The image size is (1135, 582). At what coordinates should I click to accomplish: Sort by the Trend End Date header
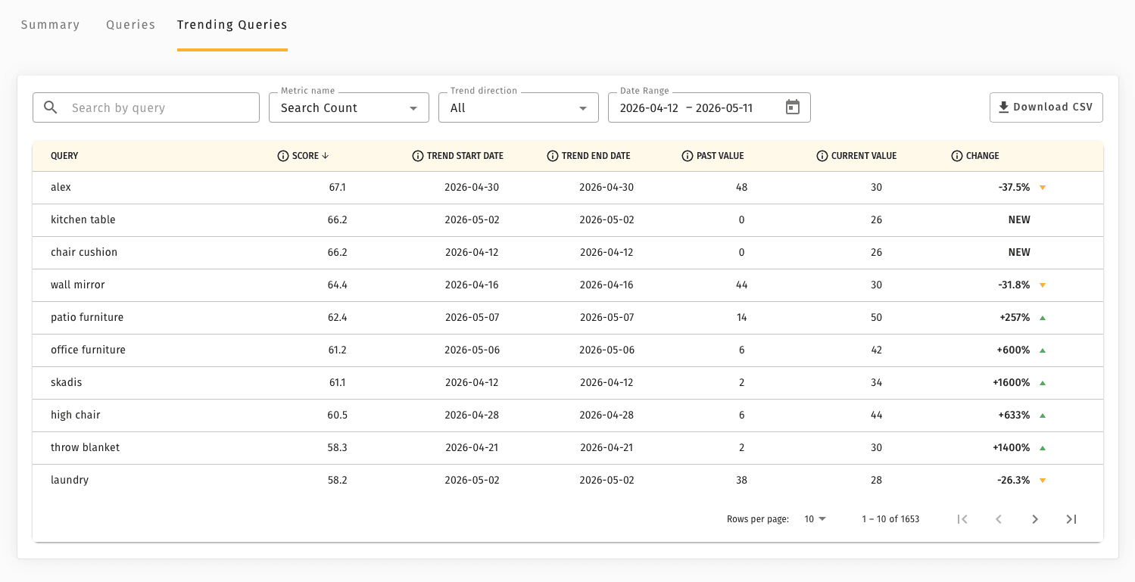pyautogui.click(x=596, y=156)
